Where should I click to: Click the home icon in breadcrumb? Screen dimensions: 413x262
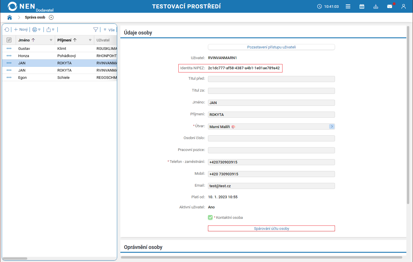point(10,17)
